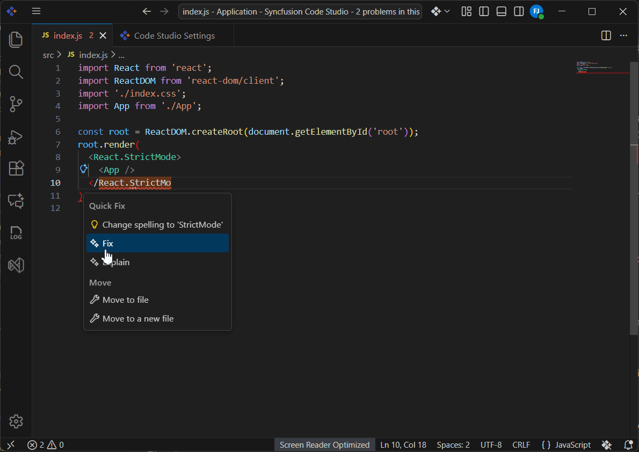Open the Search view icon
Viewport: 639px width, 452px height.
pos(16,72)
